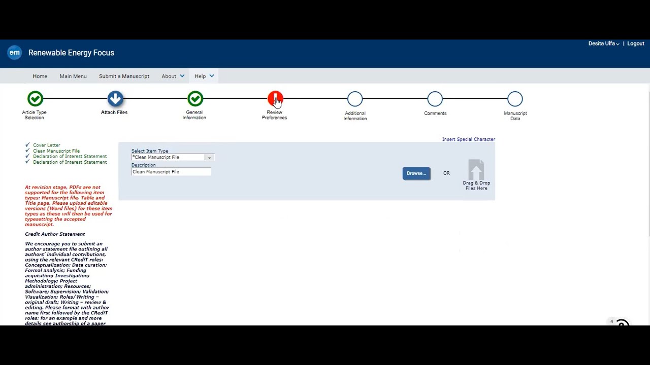Jump to the Manuscript Data step circle
Screen dimensions: 650x365
tap(515, 99)
